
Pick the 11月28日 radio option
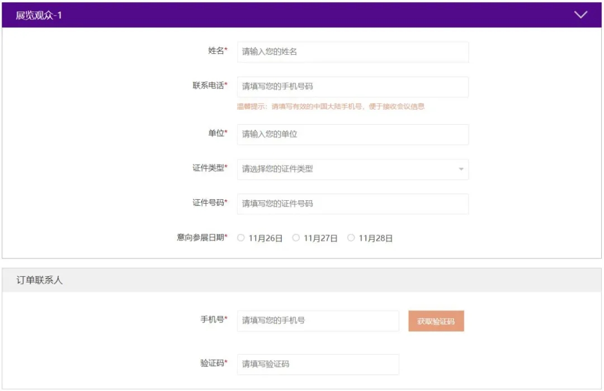tap(351, 238)
